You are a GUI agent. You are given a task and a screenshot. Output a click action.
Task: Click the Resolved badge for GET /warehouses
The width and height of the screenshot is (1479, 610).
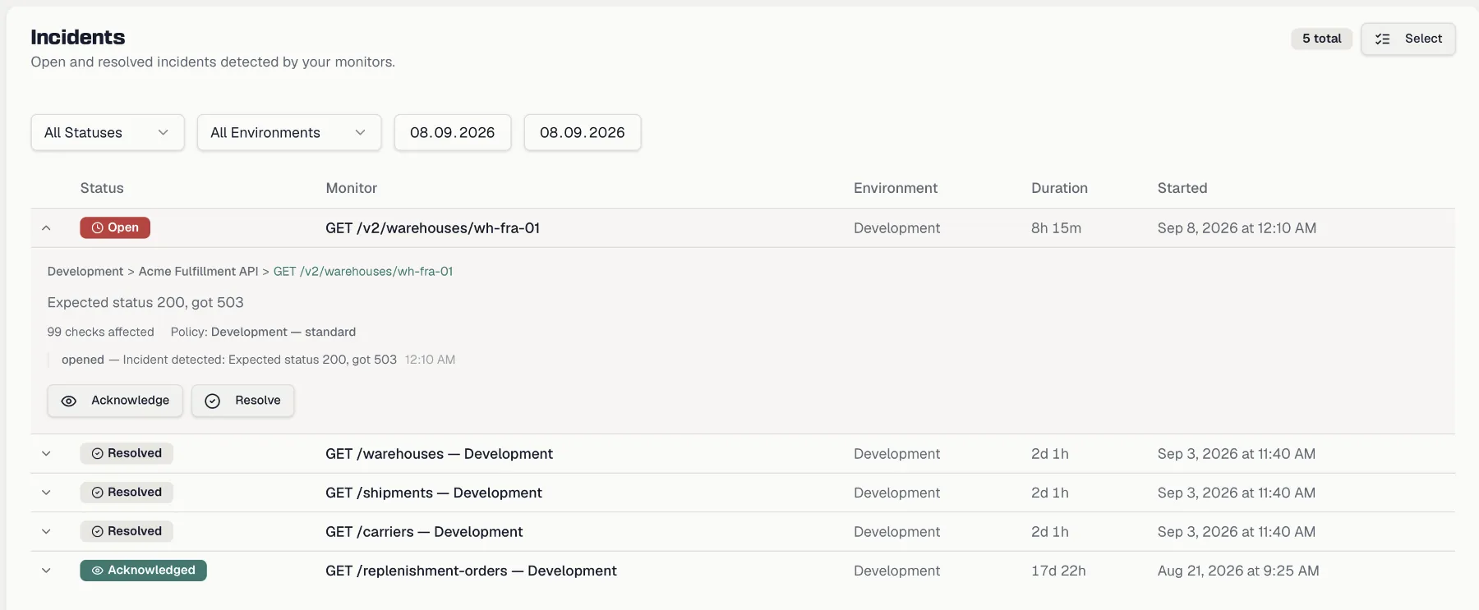[127, 453]
